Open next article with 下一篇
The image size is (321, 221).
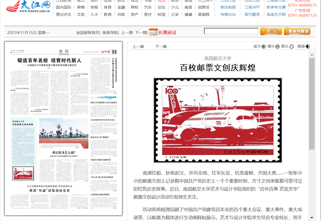click(x=161, y=46)
